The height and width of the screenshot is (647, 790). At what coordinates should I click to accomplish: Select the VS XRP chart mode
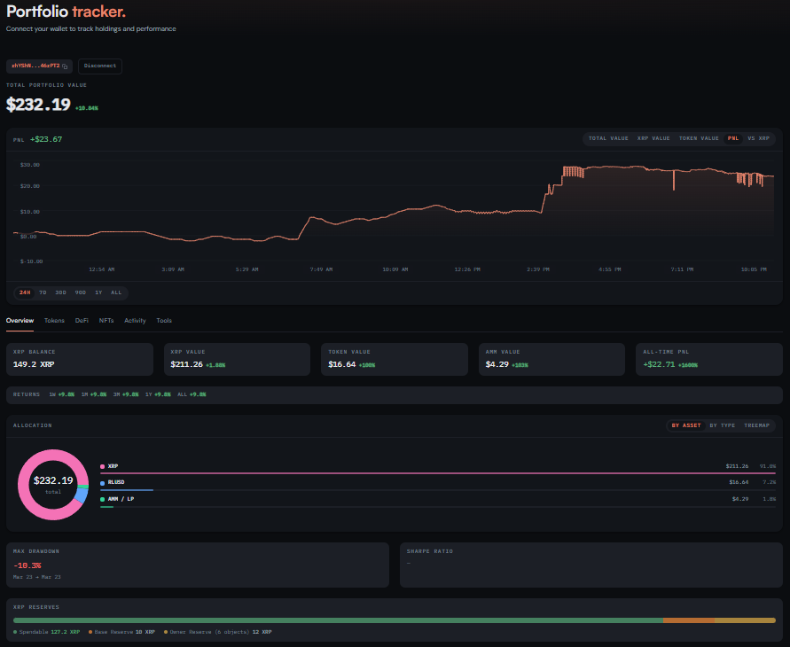pos(758,138)
